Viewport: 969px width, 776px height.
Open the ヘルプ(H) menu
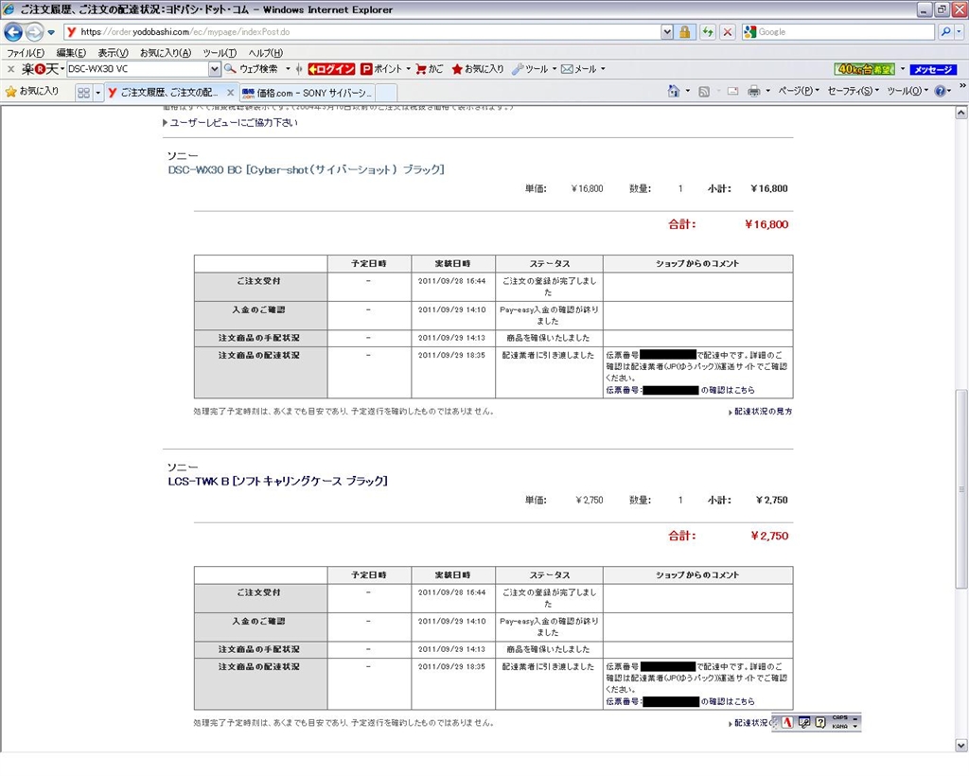click(266, 52)
